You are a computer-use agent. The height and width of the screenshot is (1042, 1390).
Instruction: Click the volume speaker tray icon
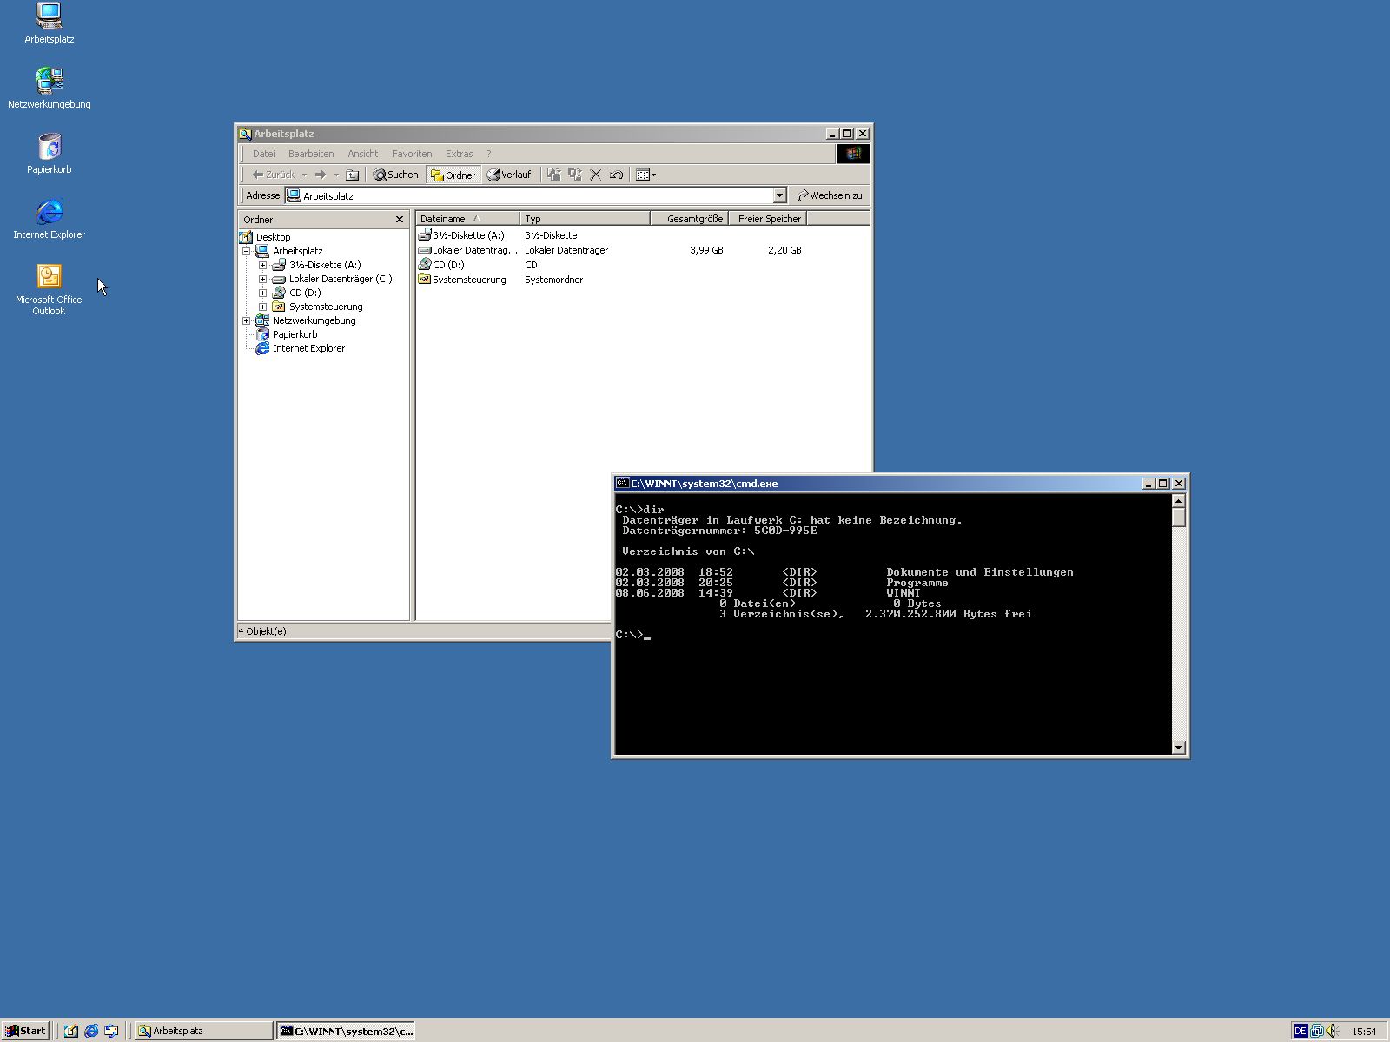coord(1334,1031)
